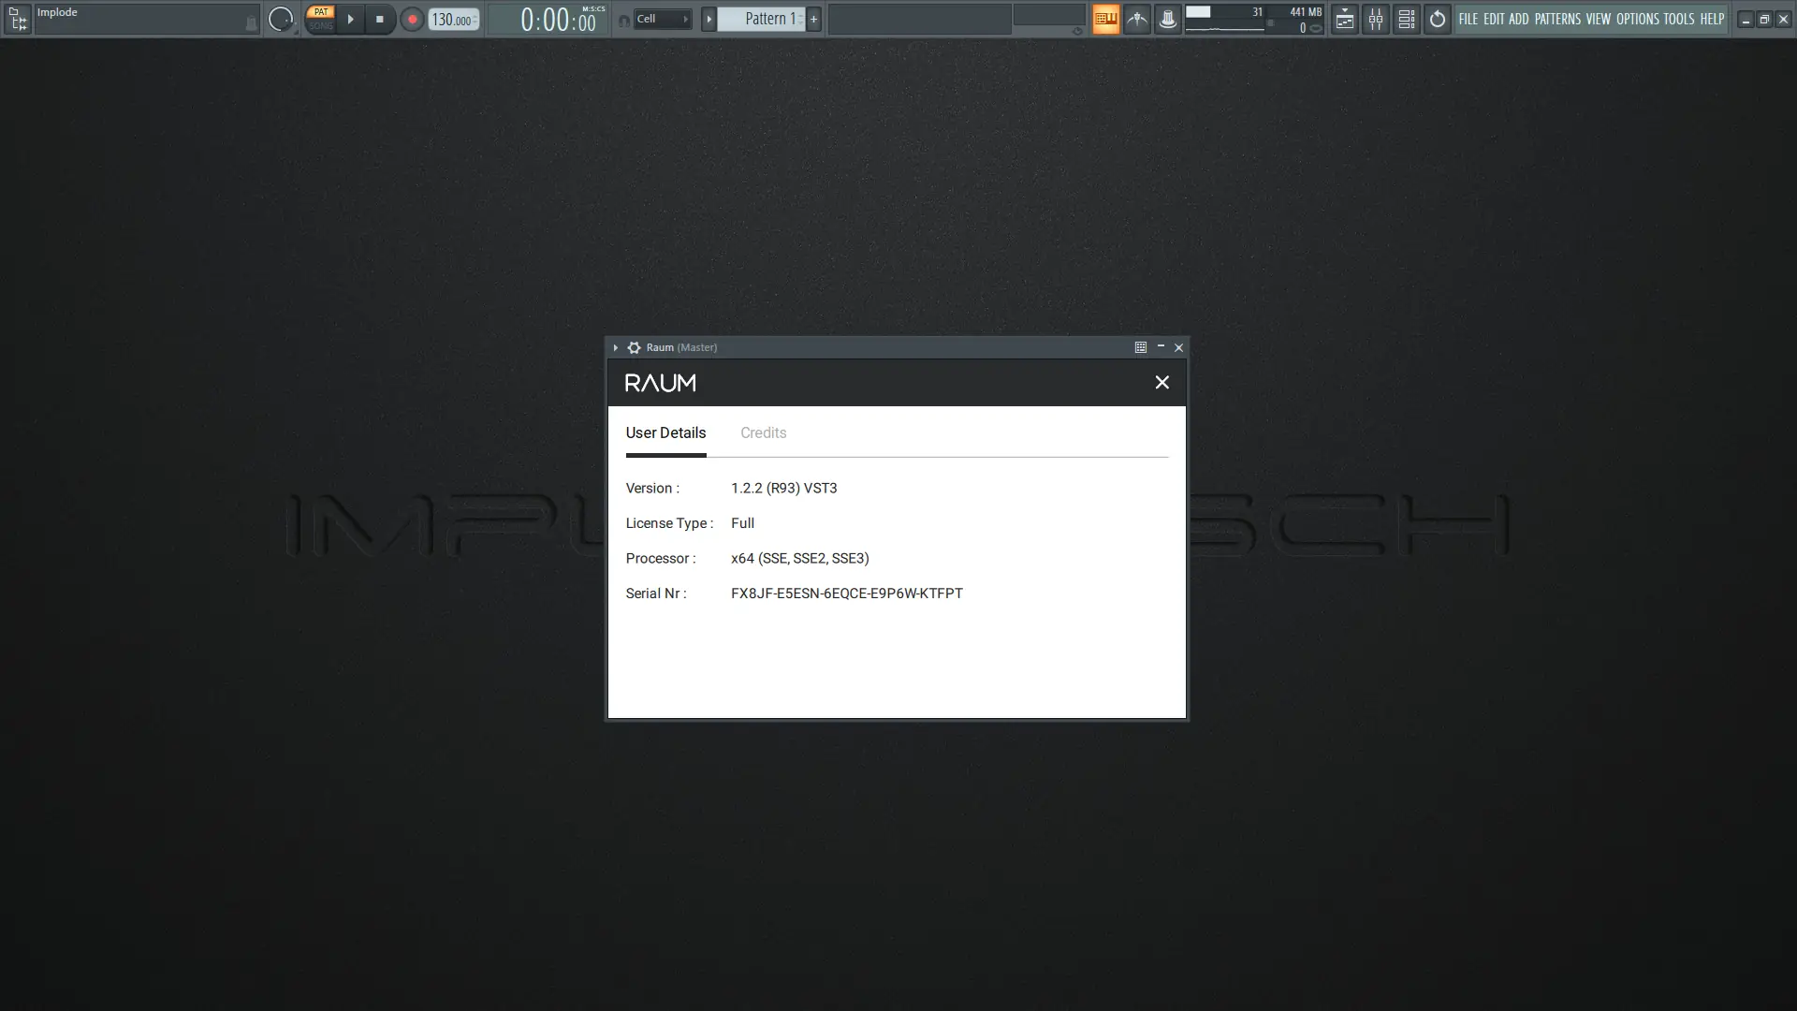Image resolution: width=1797 pixels, height=1011 pixels.
Task: Toggle PAT/SONG mode switch
Action: point(320,19)
